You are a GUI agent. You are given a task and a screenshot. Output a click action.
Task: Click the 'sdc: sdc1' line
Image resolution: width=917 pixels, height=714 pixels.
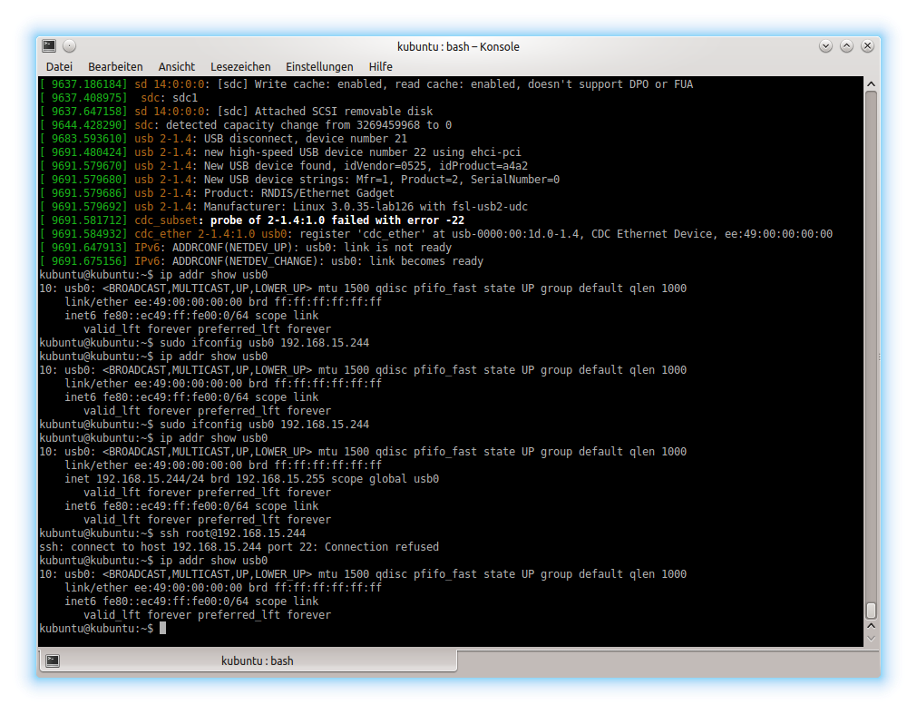click(x=169, y=98)
